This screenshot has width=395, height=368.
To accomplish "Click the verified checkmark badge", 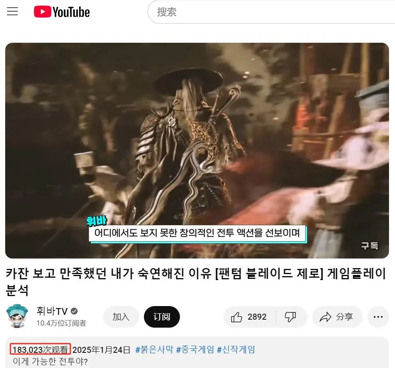I will (x=74, y=311).
